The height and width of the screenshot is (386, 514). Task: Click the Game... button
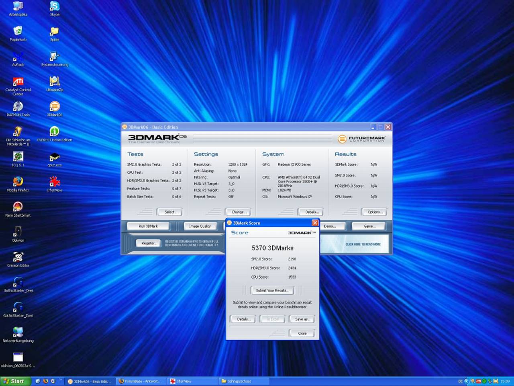point(369,226)
